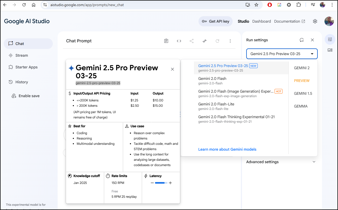This screenshot has width=338, height=210.
Task: Reload the page with browser refresh icon
Action: coord(24,5)
